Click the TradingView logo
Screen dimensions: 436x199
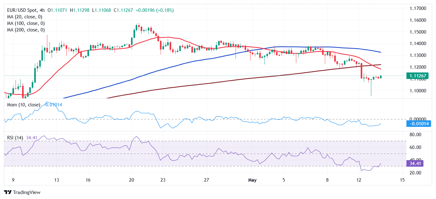(22, 192)
